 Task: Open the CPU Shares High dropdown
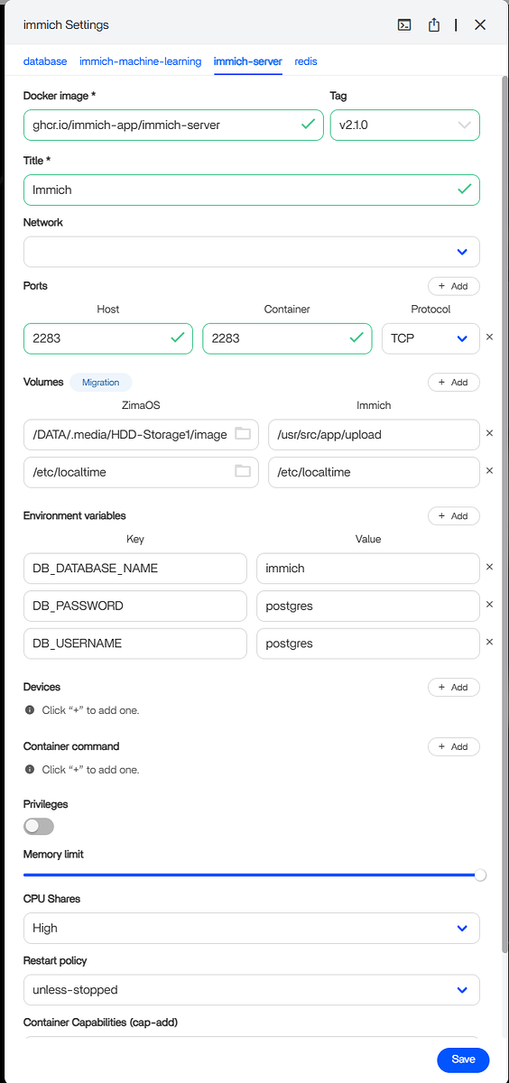click(x=252, y=928)
